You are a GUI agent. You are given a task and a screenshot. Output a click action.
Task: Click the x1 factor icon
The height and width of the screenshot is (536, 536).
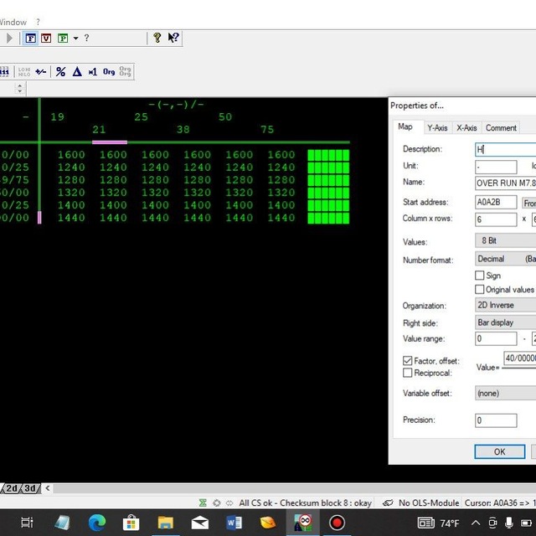93,72
